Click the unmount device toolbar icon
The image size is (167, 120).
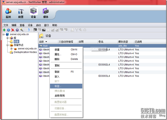tap(39, 30)
